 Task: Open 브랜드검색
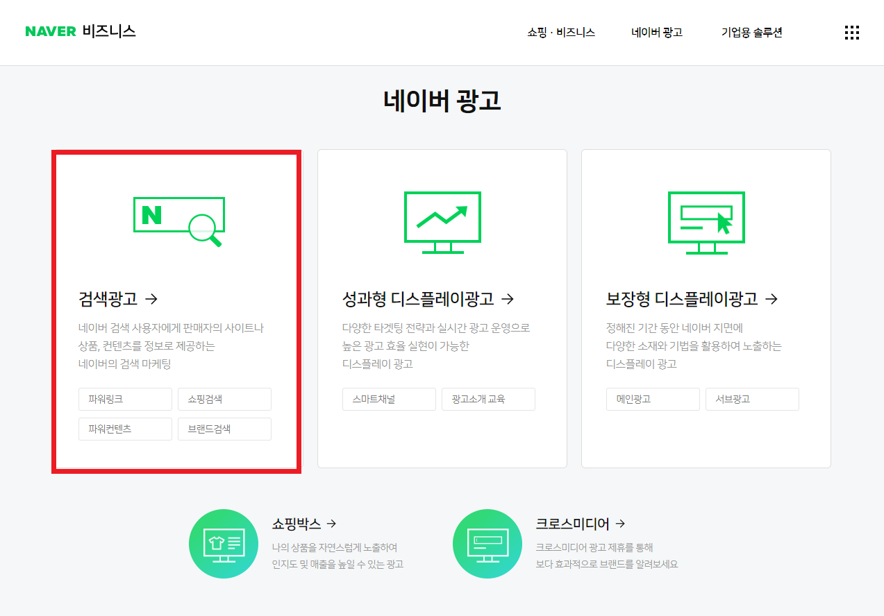224,429
